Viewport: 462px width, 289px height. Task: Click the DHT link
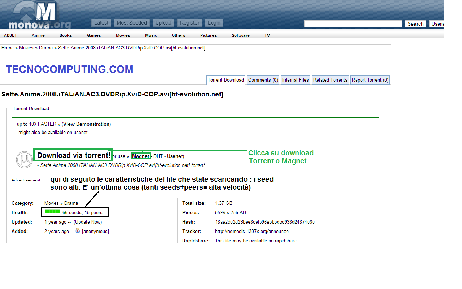click(158, 156)
